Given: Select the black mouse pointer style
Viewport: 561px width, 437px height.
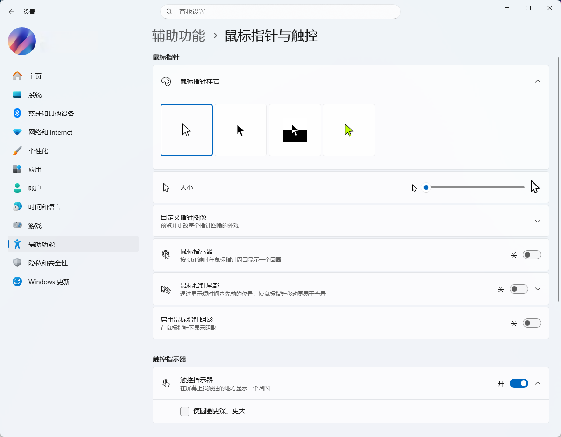Looking at the screenshot, I should (x=241, y=130).
